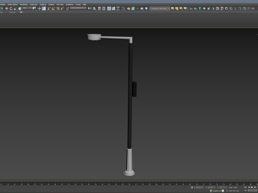This screenshot has width=258, height=193.
Task: Toggle 3D Snaps
Action: [x=49, y=9]
